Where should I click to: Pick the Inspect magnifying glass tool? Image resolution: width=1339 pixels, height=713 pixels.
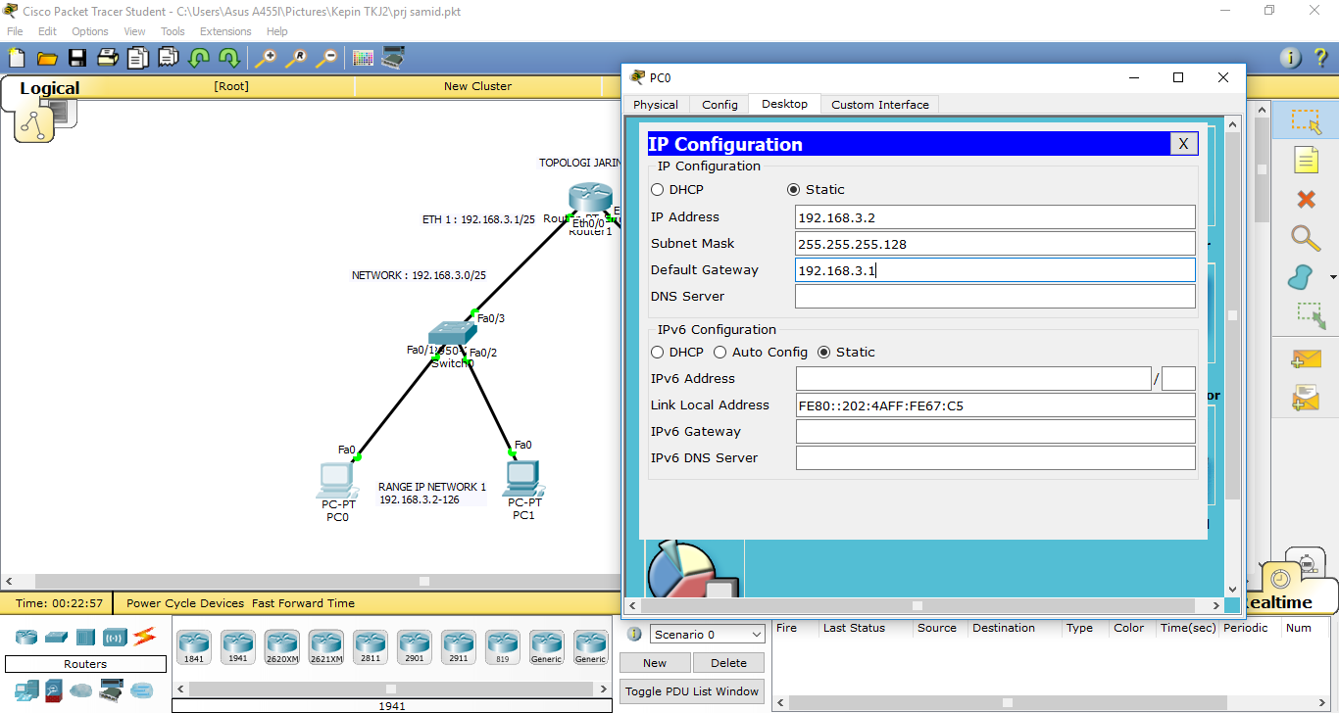point(1306,238)
